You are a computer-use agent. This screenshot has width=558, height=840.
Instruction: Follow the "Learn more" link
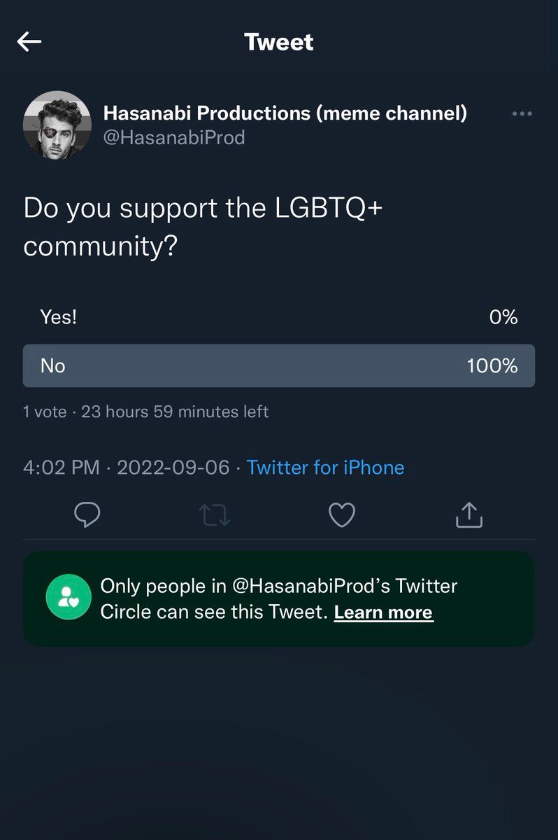tap(383, 612)
